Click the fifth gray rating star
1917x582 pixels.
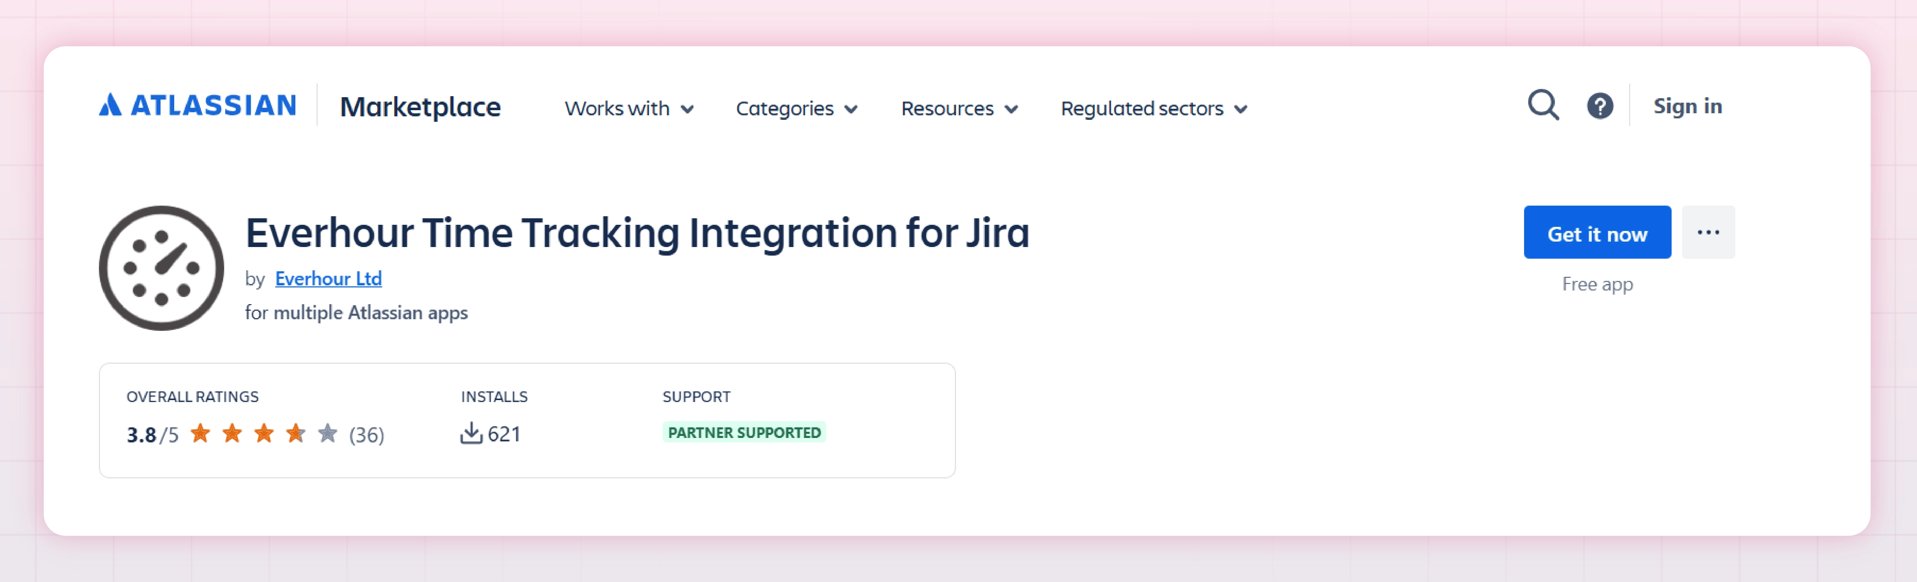[x=328, y=432]
